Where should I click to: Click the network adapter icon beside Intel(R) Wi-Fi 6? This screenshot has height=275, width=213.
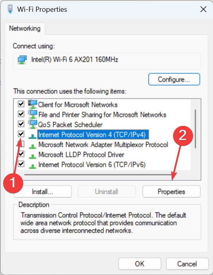(22, 60)
